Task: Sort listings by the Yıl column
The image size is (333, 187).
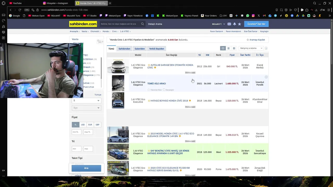Action: click(x=199, y=55)
